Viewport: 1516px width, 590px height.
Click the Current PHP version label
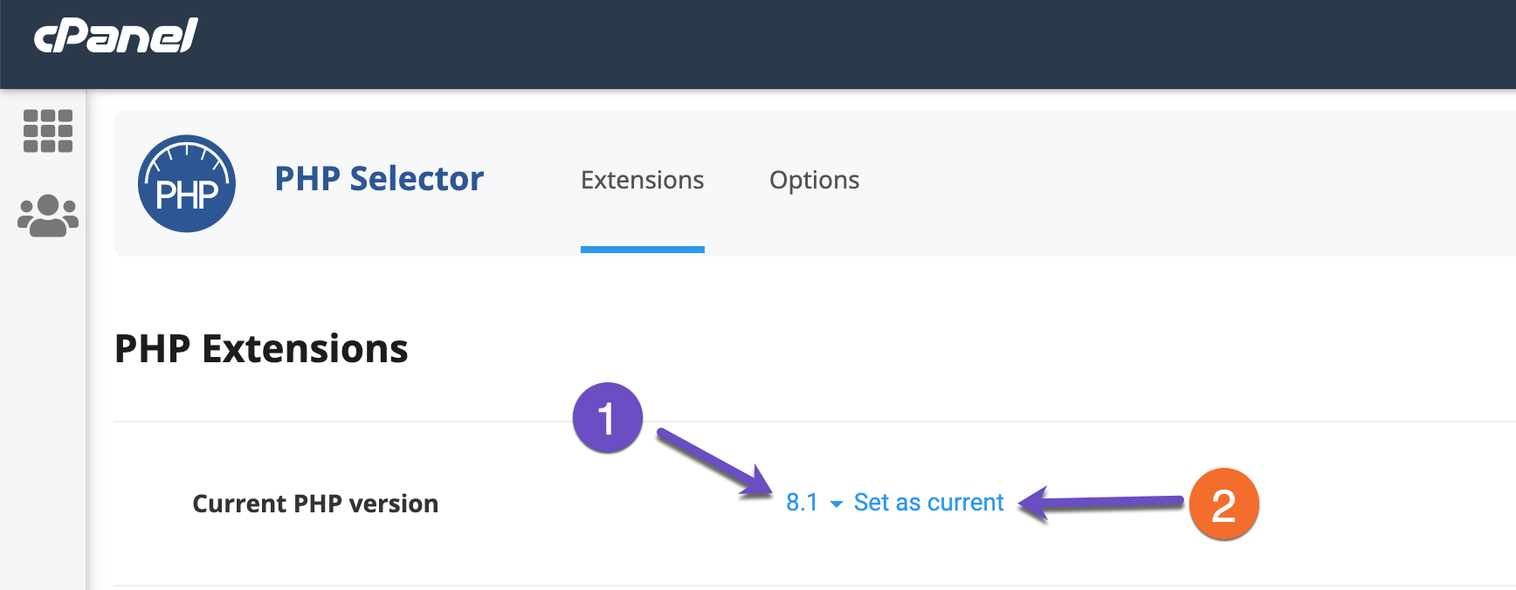(315, 504)
